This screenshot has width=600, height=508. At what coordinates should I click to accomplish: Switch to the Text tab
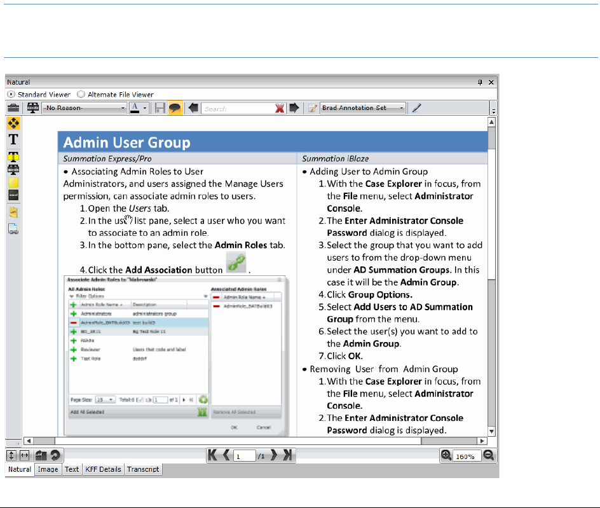point(72,469)
